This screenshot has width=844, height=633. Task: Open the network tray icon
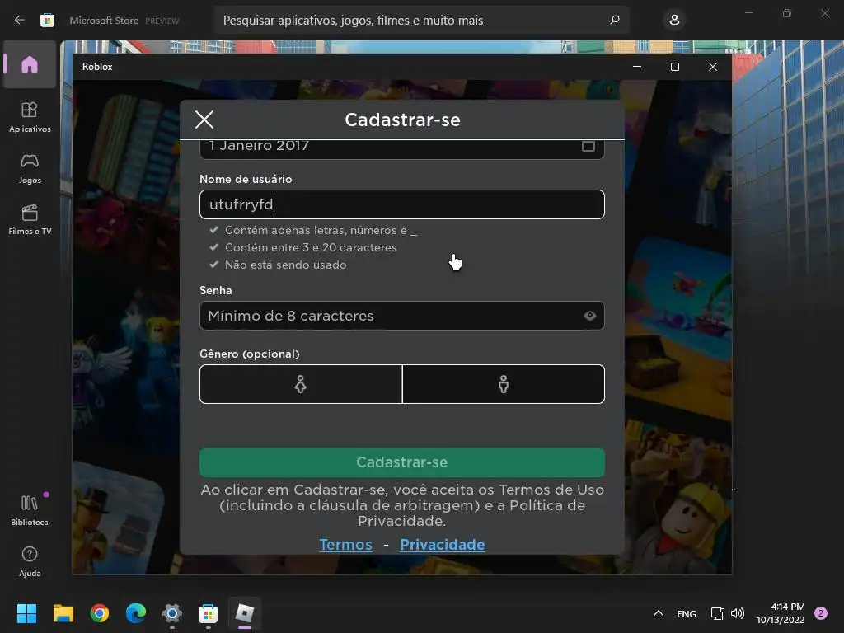point(718,613)
